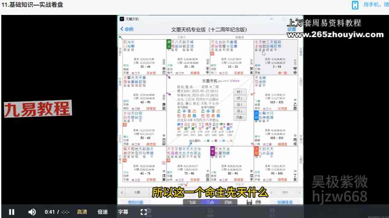
Task: Open 高清 video quality options
Action: coord(82,212)
